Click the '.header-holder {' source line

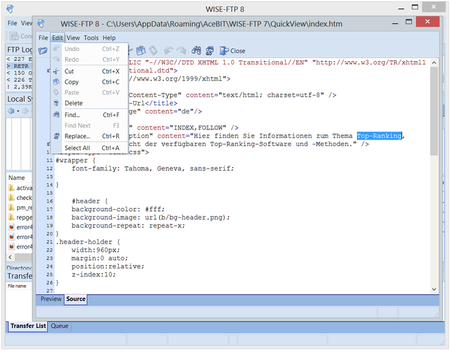(88, 242)
